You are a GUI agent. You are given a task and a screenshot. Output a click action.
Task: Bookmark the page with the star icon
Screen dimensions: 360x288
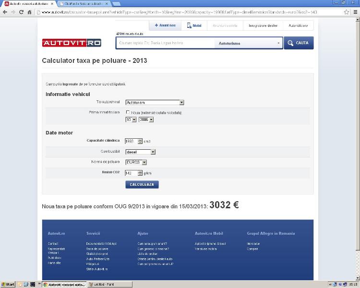click(x=346, y=12)
